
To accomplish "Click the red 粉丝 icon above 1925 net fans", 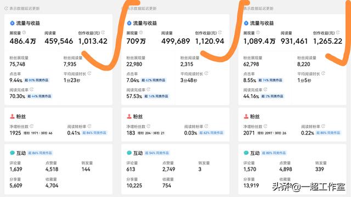I will 12,117.
